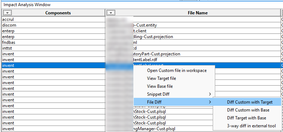Select the fndbas component cell
283x132 pixels.
tap(53, 42)
